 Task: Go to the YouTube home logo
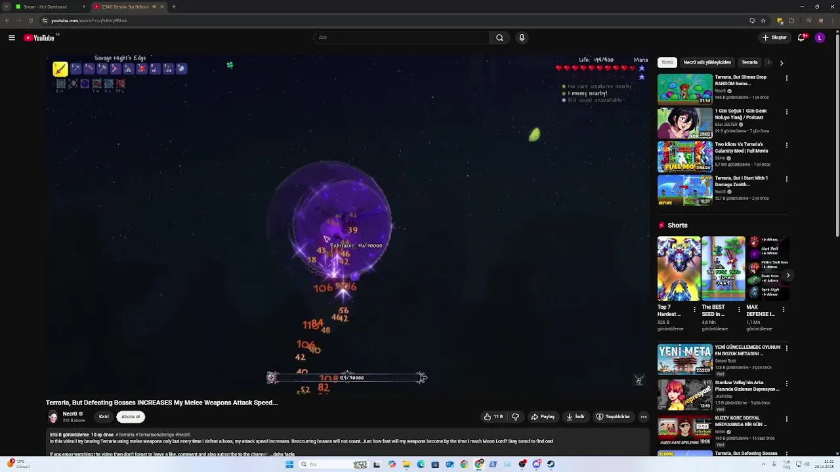click(41, 37)
